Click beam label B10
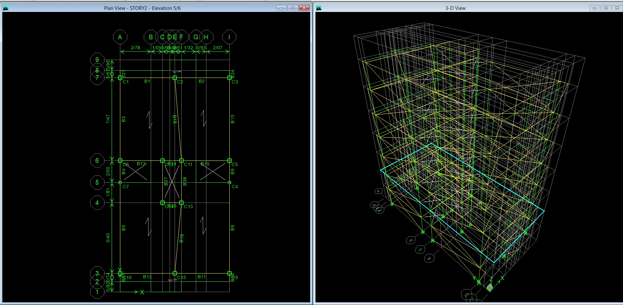Screen dimensions: 623x305 233,119
